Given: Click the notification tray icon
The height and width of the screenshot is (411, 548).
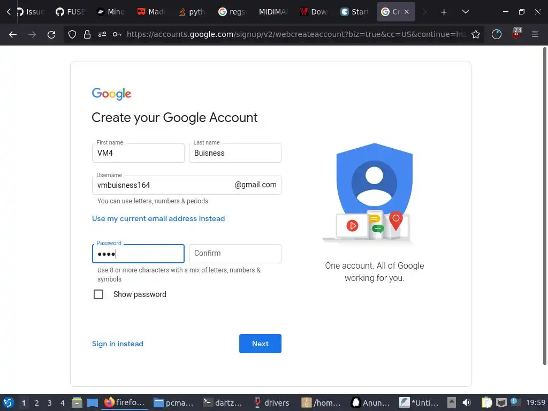Looking at the screenshot, I should [x=515, y=402].
